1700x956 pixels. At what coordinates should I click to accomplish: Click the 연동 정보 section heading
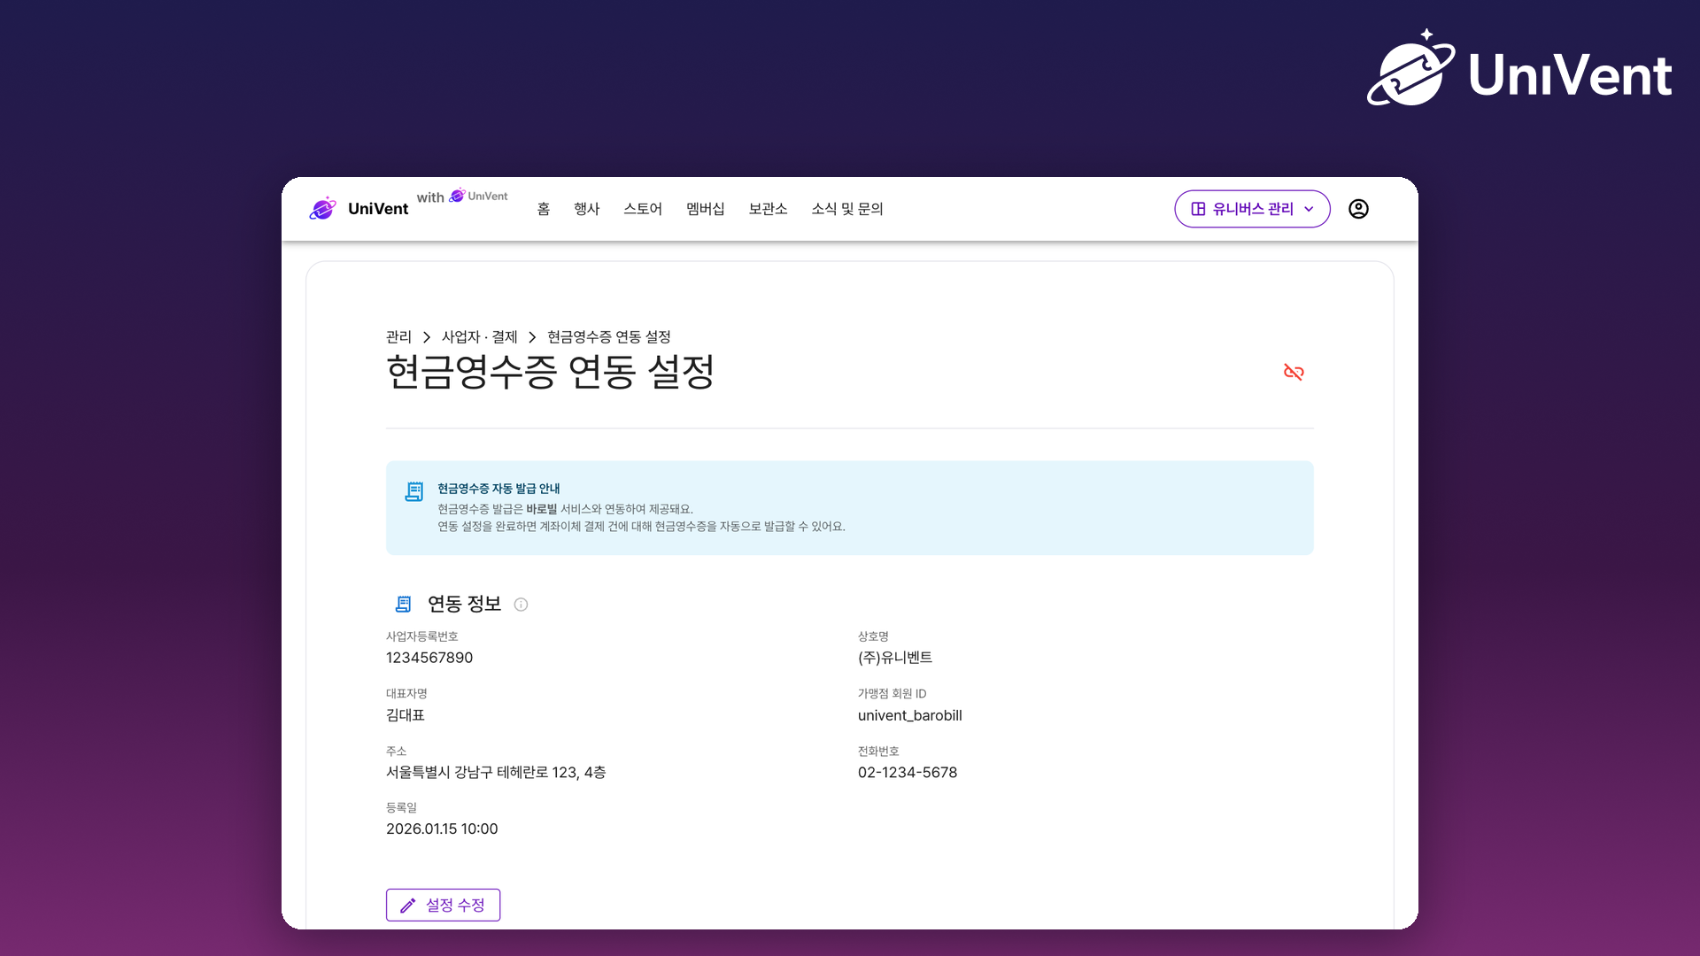click(465, 604)
